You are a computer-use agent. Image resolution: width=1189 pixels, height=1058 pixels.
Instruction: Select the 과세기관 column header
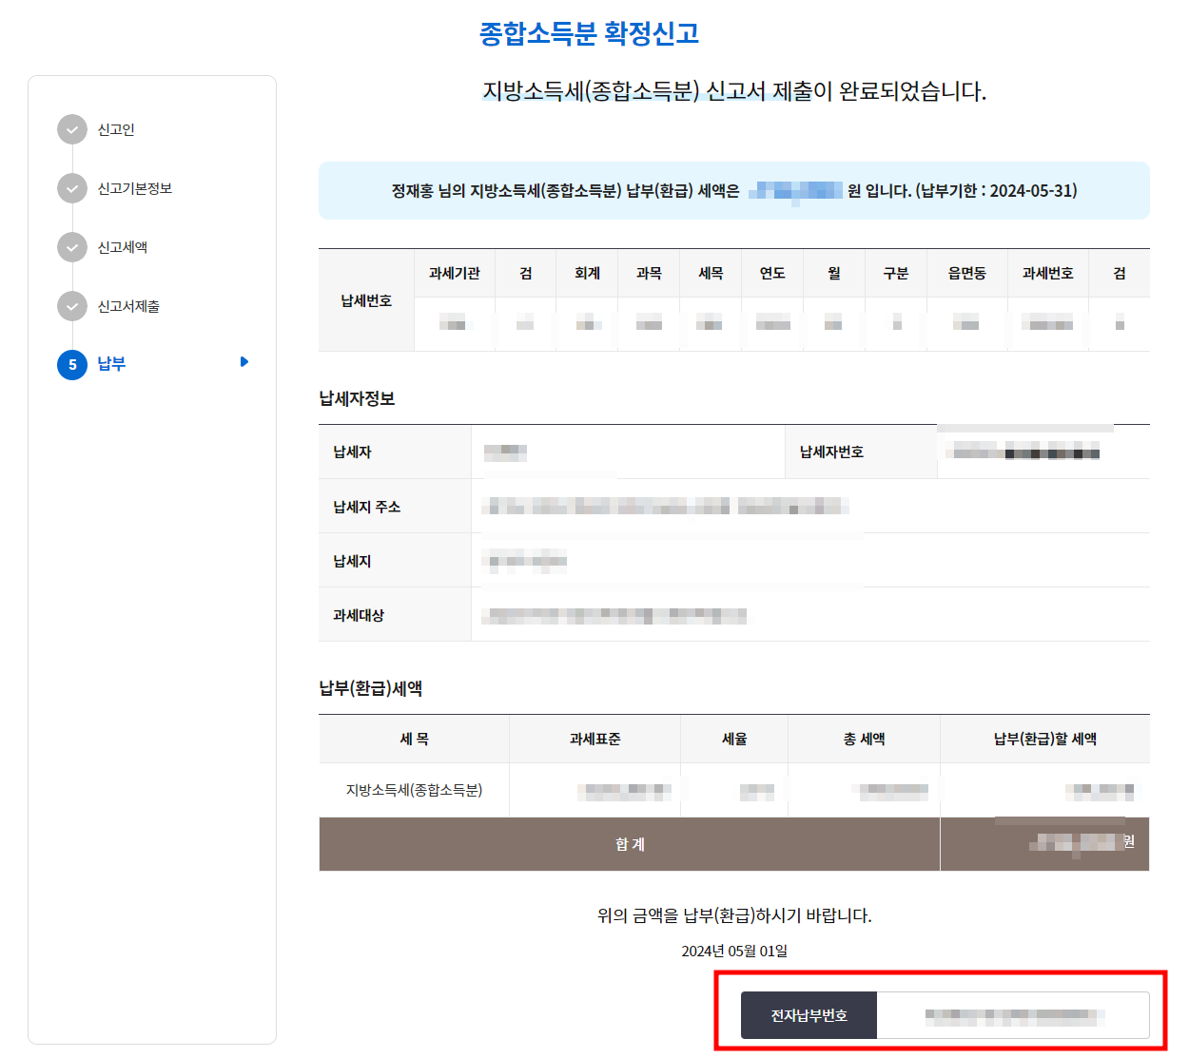[x=454, y=273]
